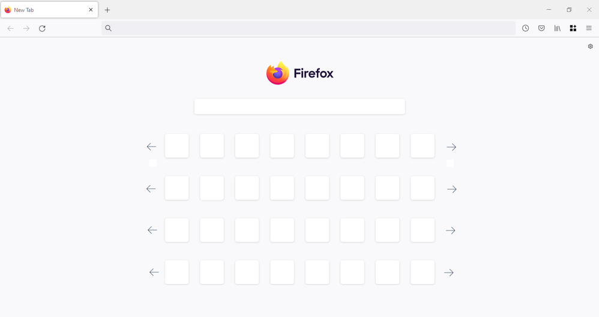Viewport: 599px width, 317px height.
Task: Click the last tile in bottom row
Action: pyautogui.click(x=423, y=273)
